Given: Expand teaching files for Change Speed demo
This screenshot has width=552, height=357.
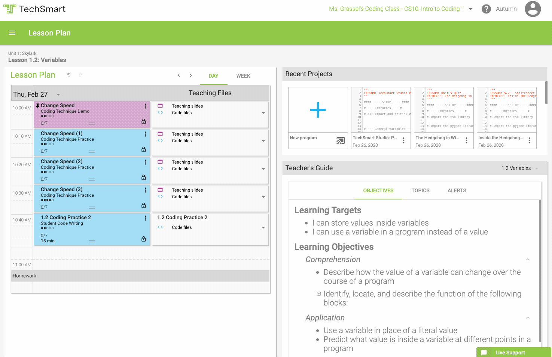Looking at the screenshot, I should coord(263,113).
